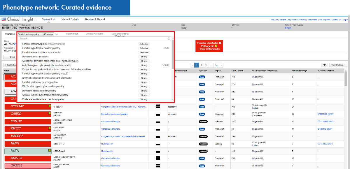Screen dimensions: 350x169
Task: Select Familial left ventricular noncompaction option
Action: coord(42,52)
